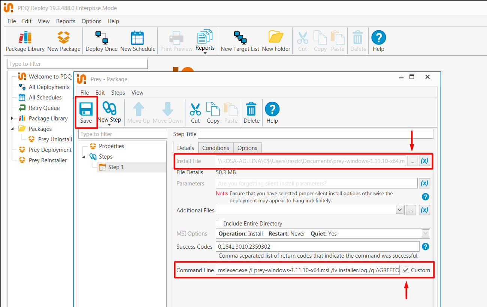Insert variable into Install File field
The height and width of the screenshot is (307, 487).
point(424,161)
